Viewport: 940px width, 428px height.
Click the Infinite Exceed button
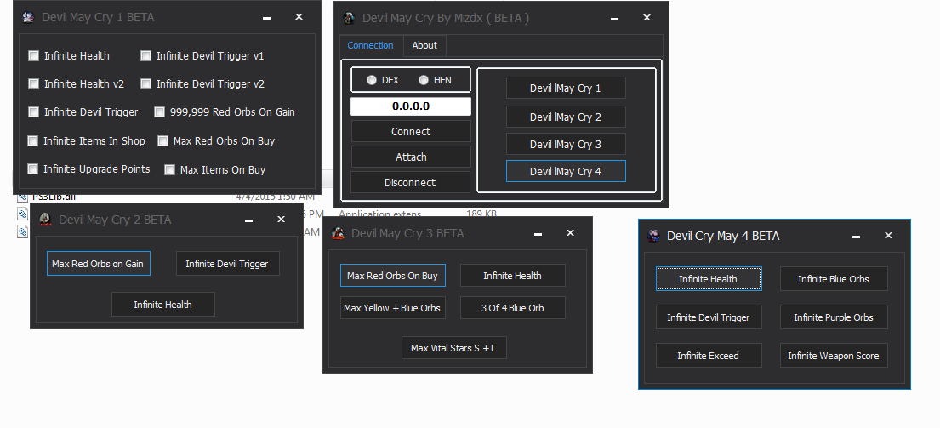[x=709, y=356]
